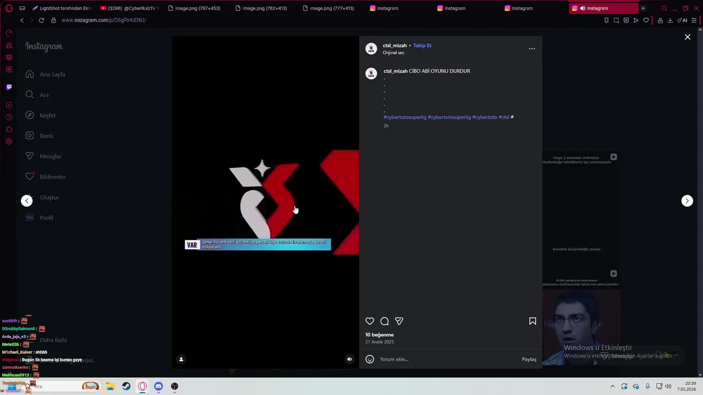Image resolution: width=703 pixels, height=395 pixels.
Task: Submit comment with Paylaş button
Action: click(x=529, y=359)
